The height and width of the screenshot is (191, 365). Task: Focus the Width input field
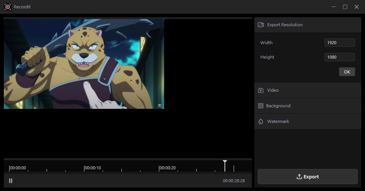pyautogui.click(x=339, y=43)
